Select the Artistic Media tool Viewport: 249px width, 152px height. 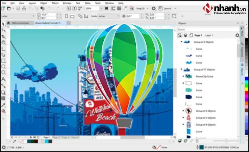point(3,55)
